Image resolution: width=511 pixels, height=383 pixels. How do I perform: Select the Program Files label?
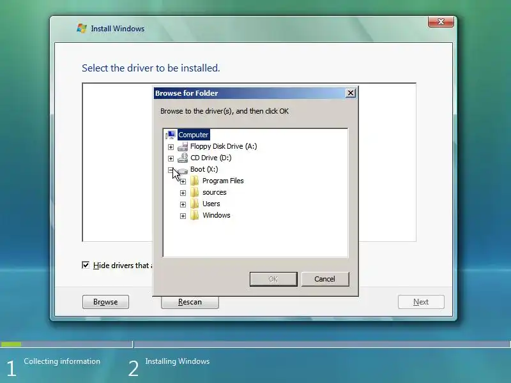pyautogui.click(x=223, y=181)
